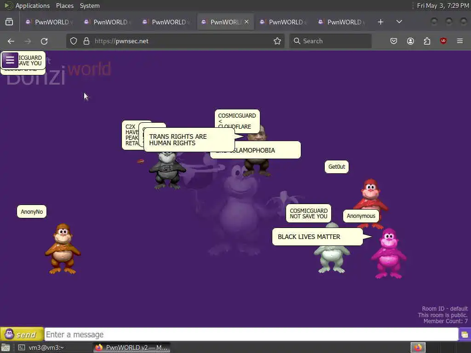
Task: Open the uBlock Origin extension icon
Action: (x=443, y=41)
